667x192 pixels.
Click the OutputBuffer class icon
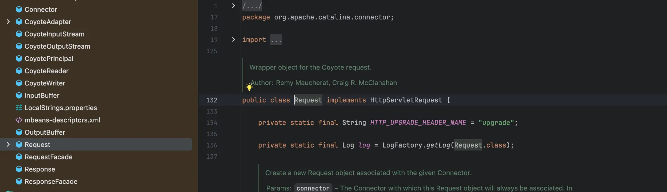[x=19, y=132]
